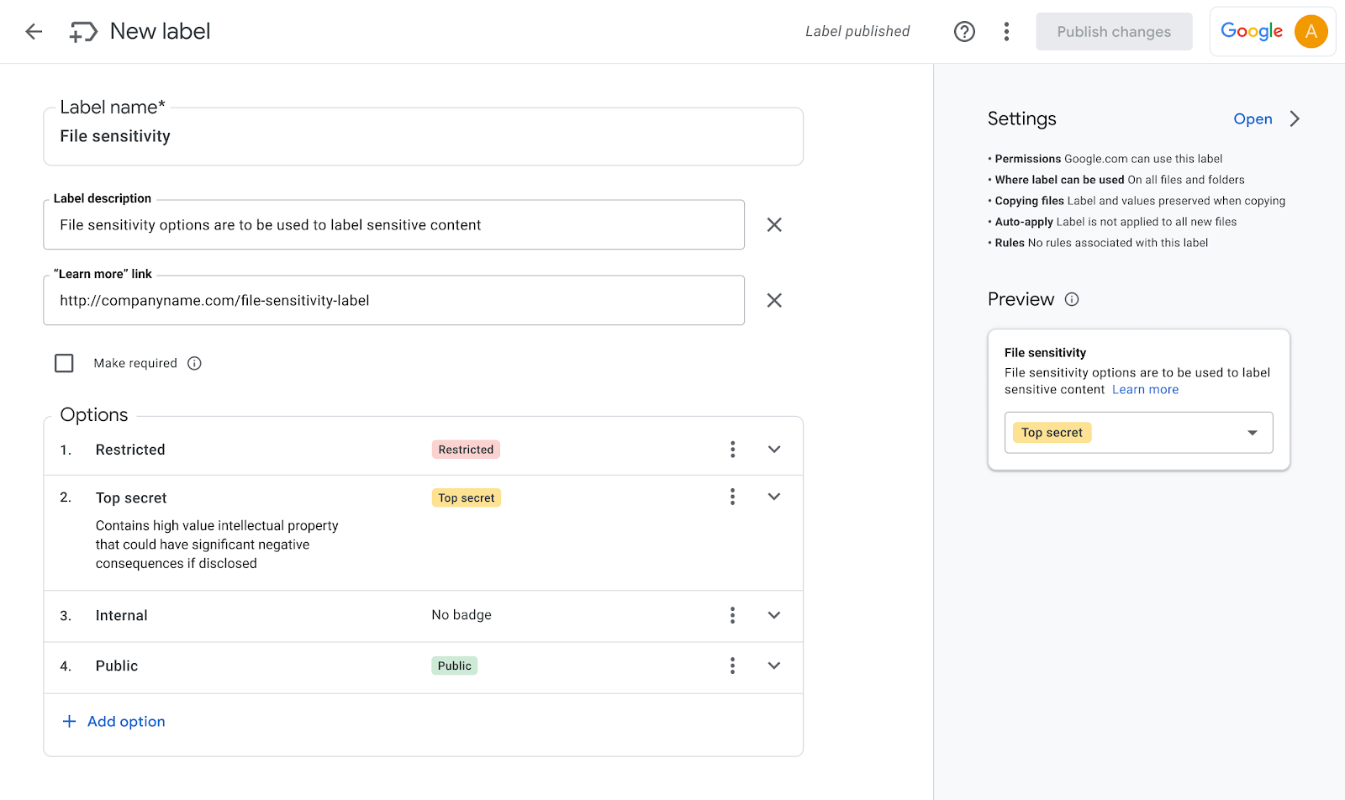The image size is (1345, 800).
Task: Expand the Internal option details
Action: tap(773, 614)
